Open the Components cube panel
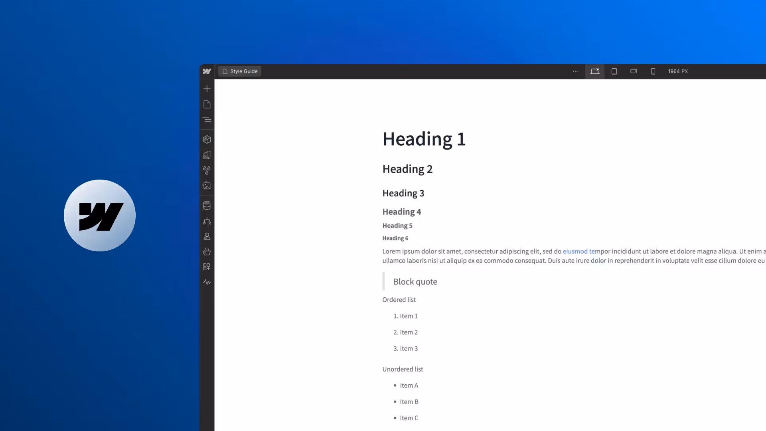This screenshot has height=431, width=766. (x=207, y=140)
